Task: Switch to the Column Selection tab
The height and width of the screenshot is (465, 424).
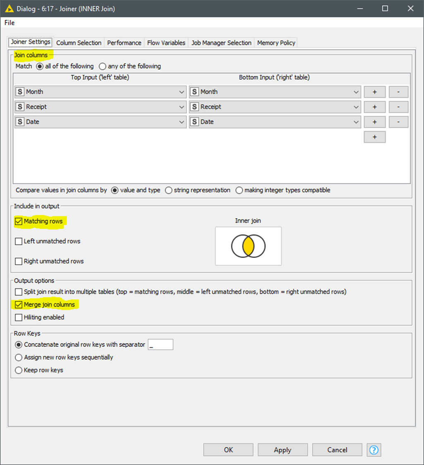Action: 79,43
